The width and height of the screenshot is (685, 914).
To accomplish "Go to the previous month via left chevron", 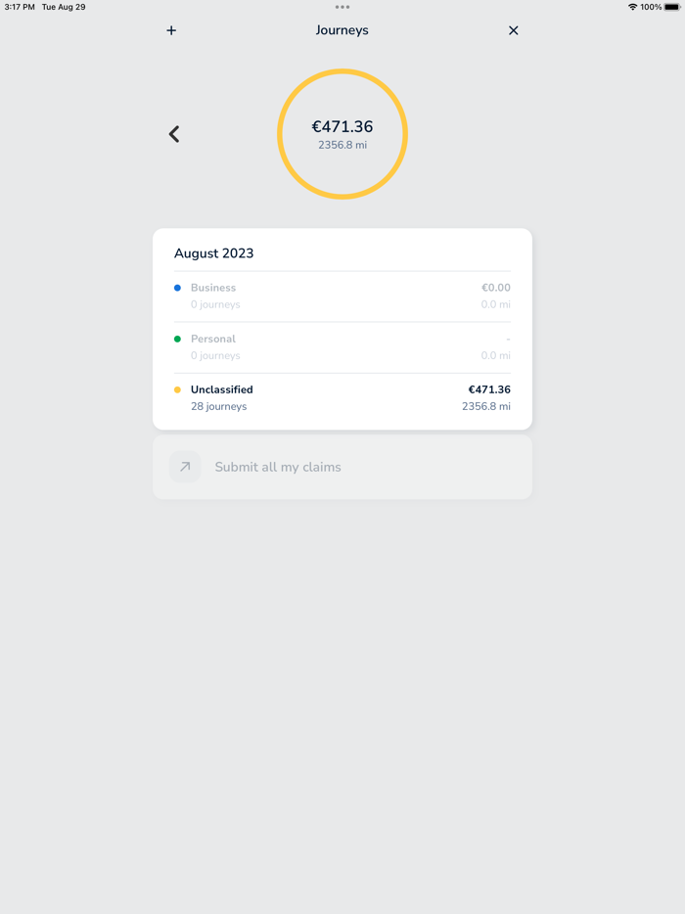I will [174, 134].
